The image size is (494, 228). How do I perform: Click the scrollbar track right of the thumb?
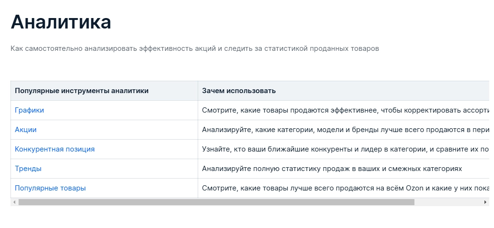pyautogui.click(x=448, y=202)
